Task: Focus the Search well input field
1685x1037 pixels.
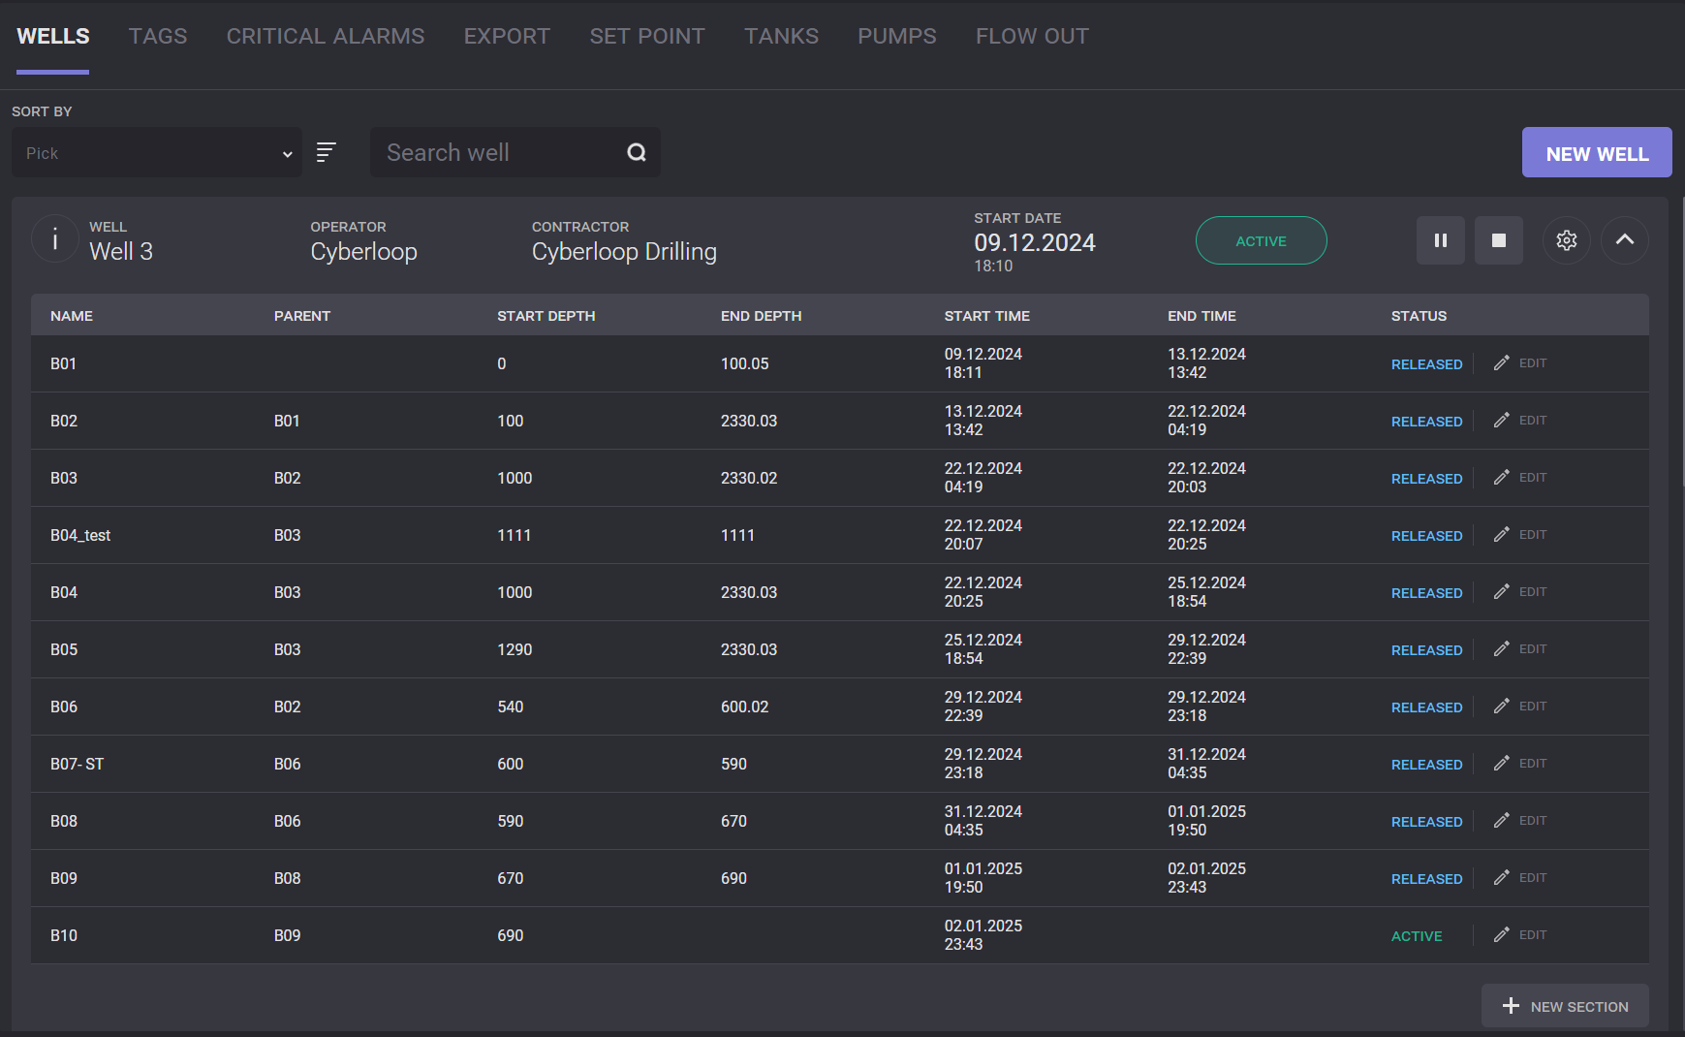Action: [x=499, y=153]
